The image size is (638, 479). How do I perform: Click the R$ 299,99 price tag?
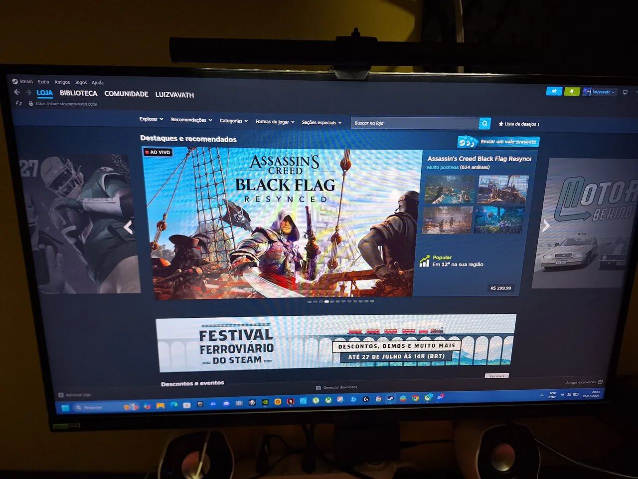(x=500, y=288)
